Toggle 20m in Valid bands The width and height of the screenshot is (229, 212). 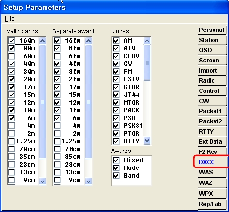[12, 79]
